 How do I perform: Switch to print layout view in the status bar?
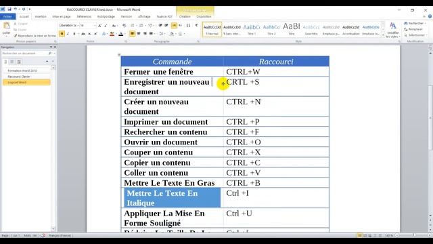pos(359,235)
